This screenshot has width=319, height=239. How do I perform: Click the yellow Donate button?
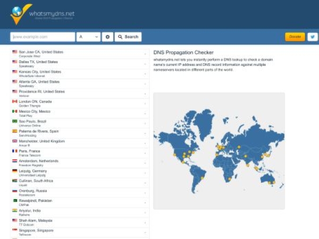tap(295, 37)
